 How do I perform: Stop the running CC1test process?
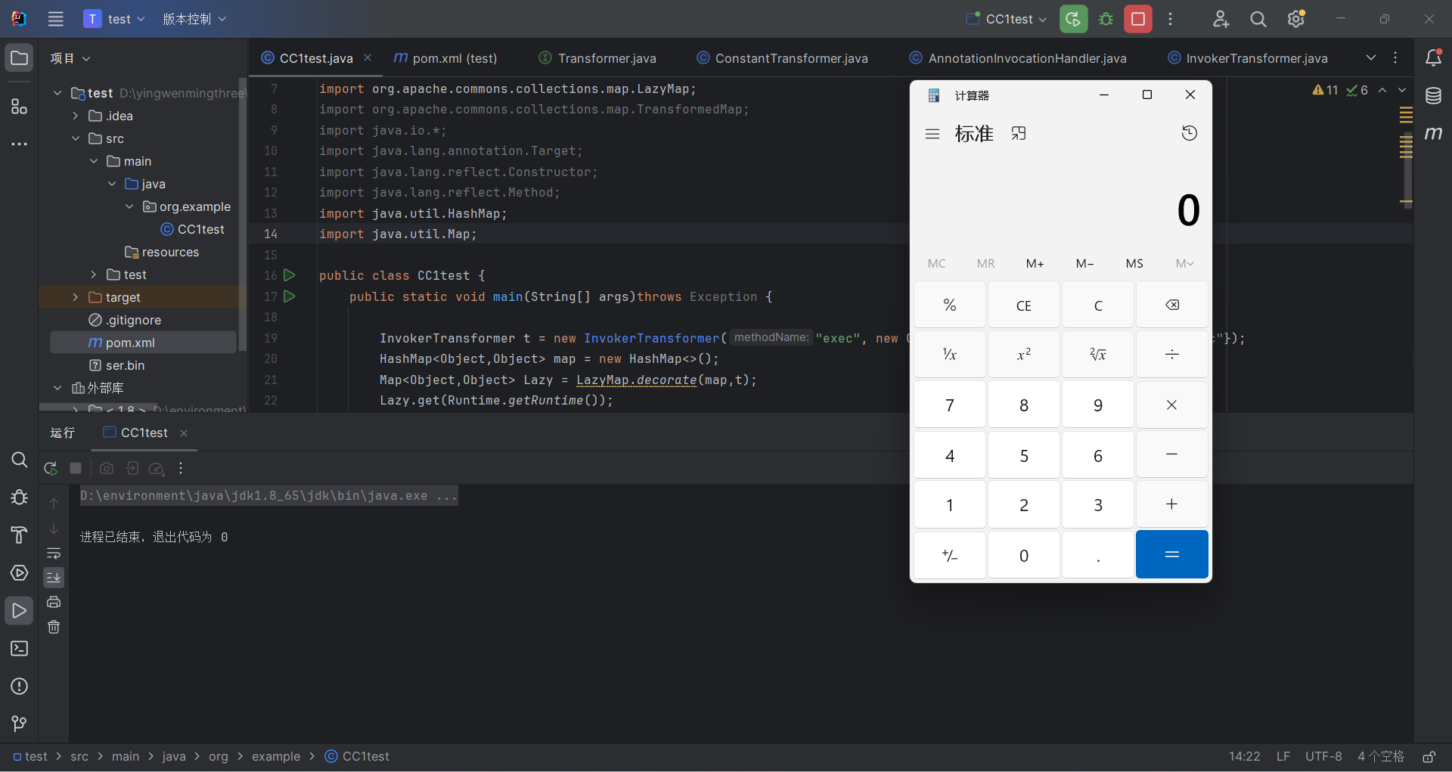pyautogui.click(x=1138, y=19)
